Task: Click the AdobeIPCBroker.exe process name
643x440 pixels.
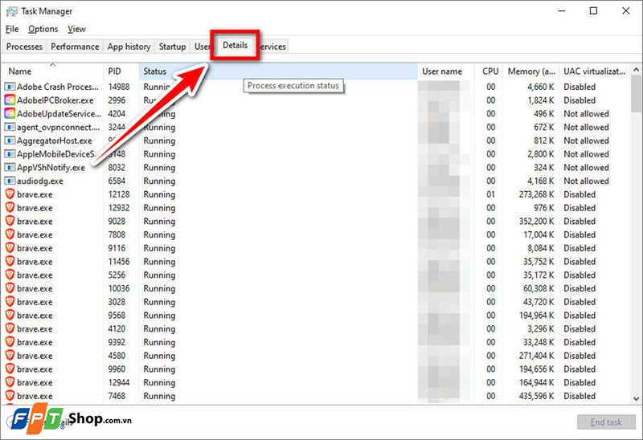Action: 55,100
